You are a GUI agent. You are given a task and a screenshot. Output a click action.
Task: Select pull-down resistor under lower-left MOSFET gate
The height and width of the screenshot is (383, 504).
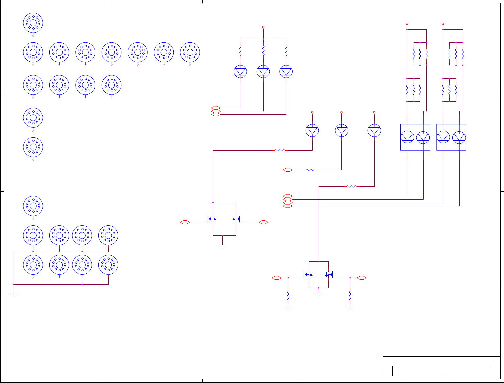pyautogui.click(x=288, y=295)
